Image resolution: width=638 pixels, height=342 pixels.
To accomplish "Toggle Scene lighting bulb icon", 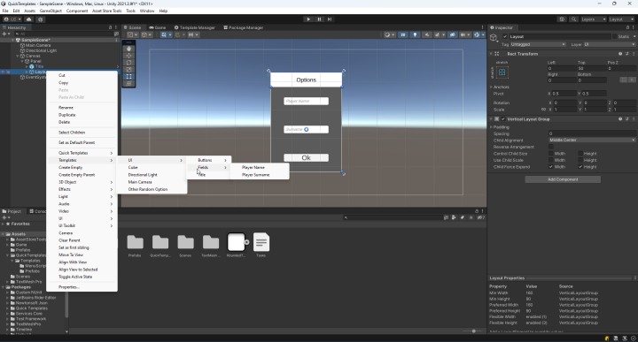I will point(415,34).
